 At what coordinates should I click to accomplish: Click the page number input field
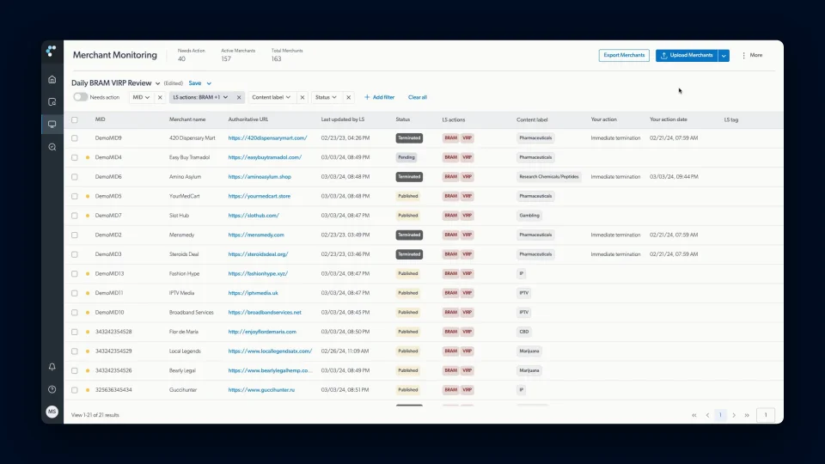click(766, 415)
